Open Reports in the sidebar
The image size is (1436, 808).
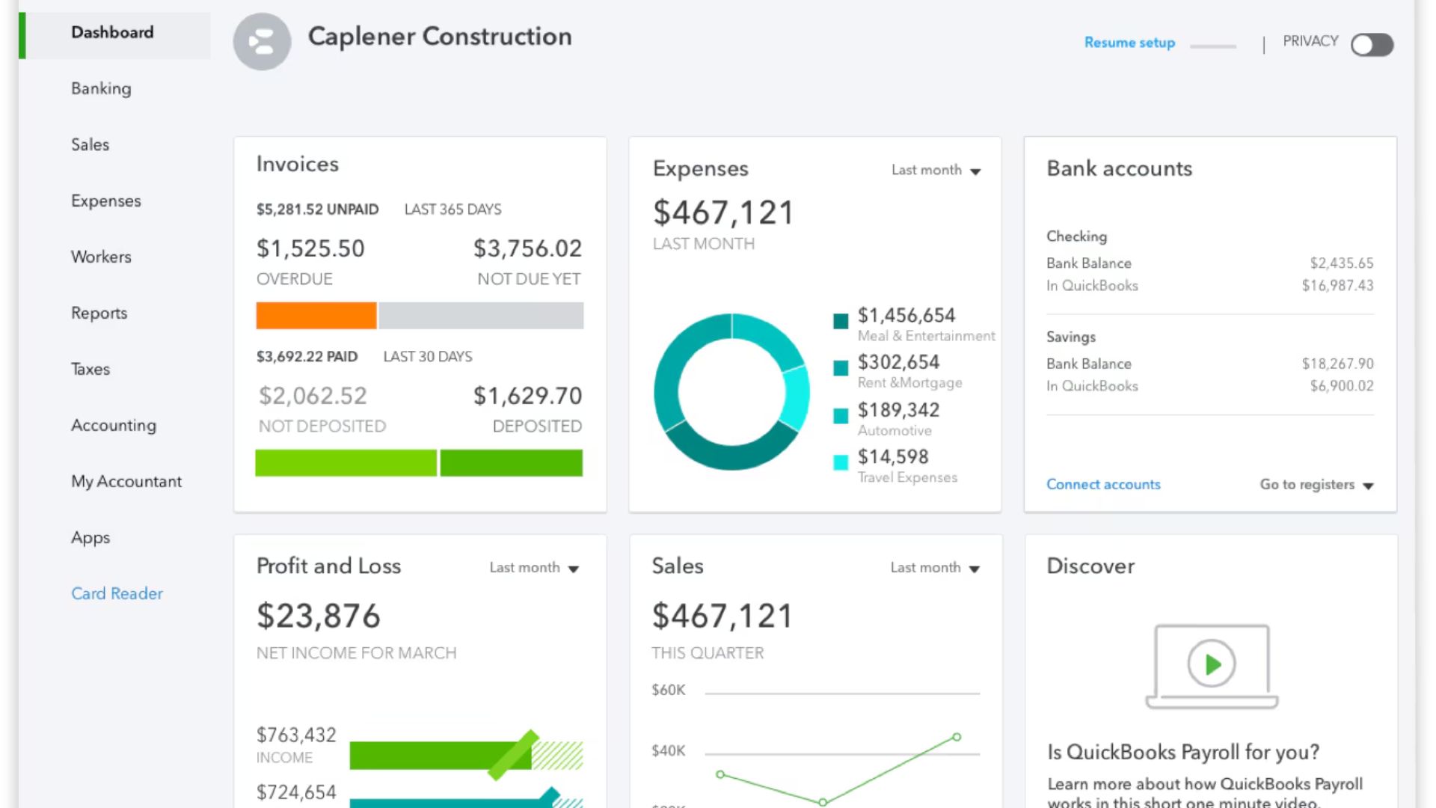99,313
